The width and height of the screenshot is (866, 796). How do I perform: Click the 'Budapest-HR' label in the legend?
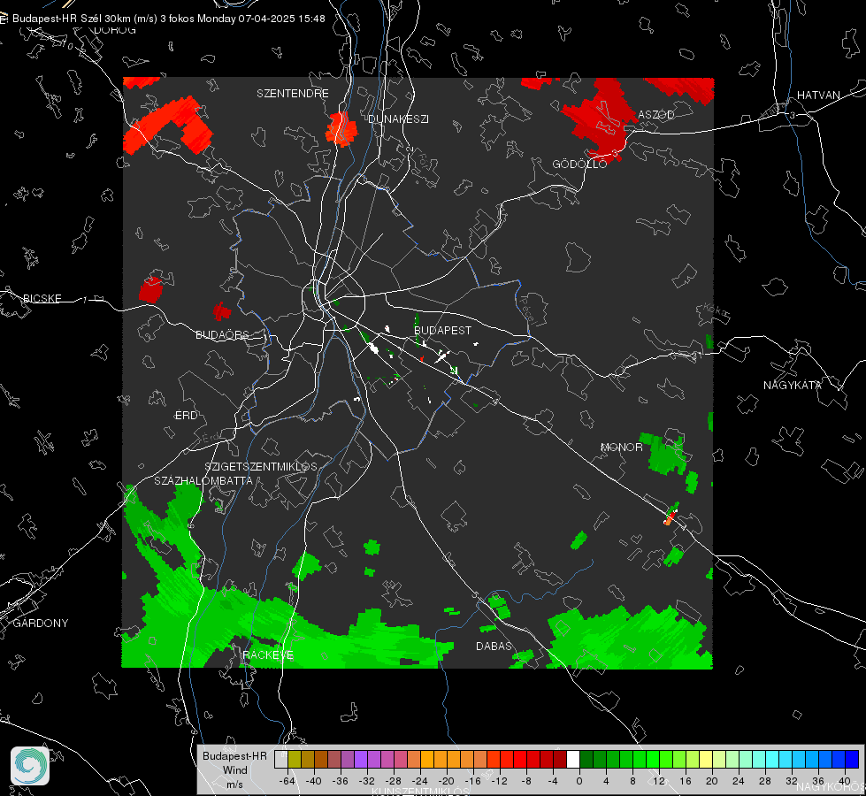[x=234, y=756]
